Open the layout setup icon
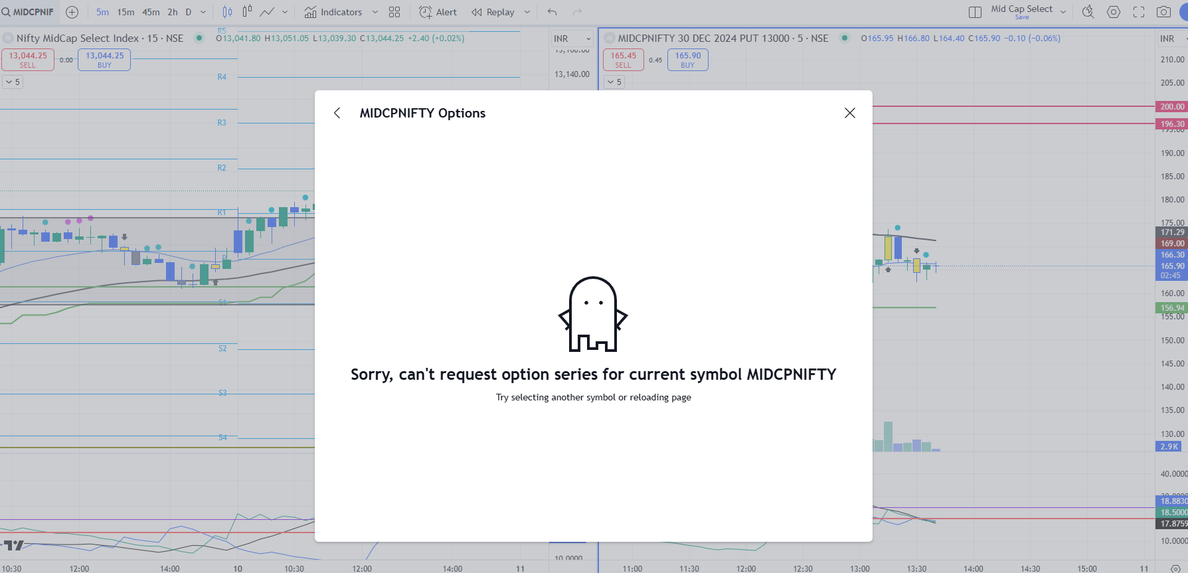 coord(975,12)
